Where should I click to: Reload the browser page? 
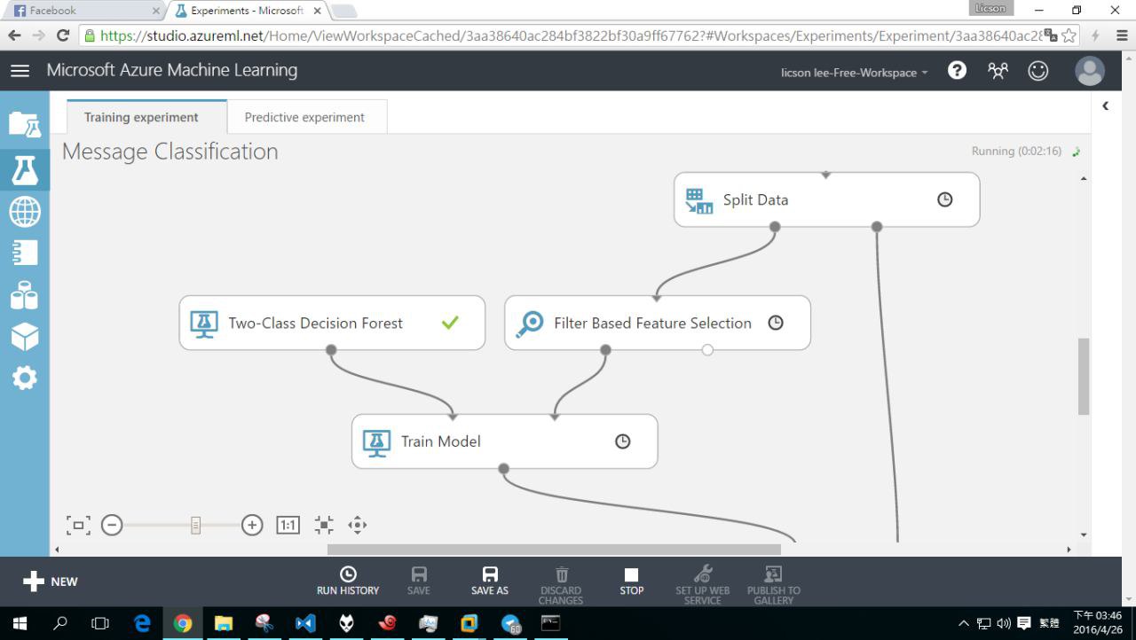pyautogui.click(x=62, y=35)
